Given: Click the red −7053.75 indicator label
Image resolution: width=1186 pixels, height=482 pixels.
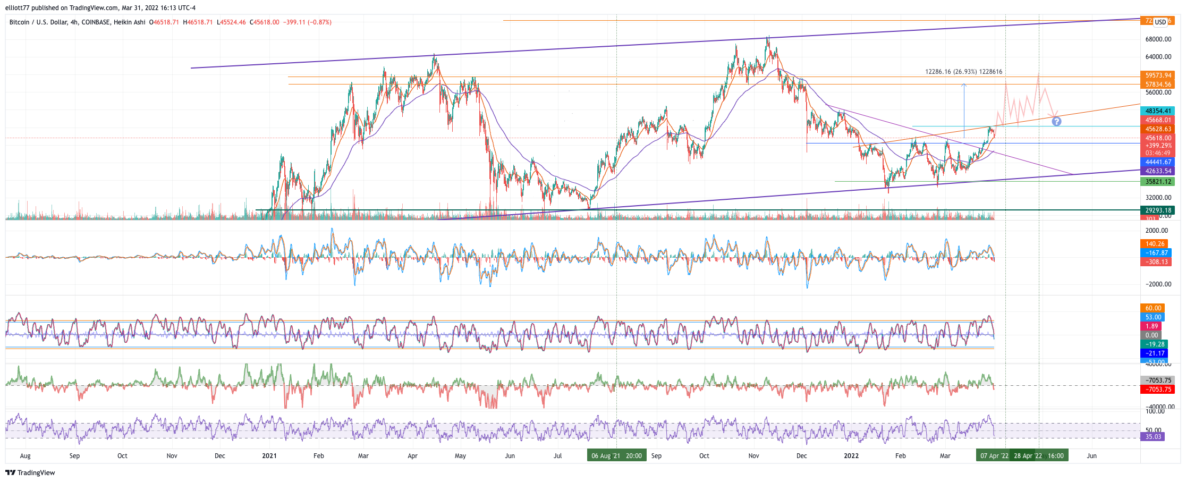Looking at the screenshot, I should tap(1158, 390).
